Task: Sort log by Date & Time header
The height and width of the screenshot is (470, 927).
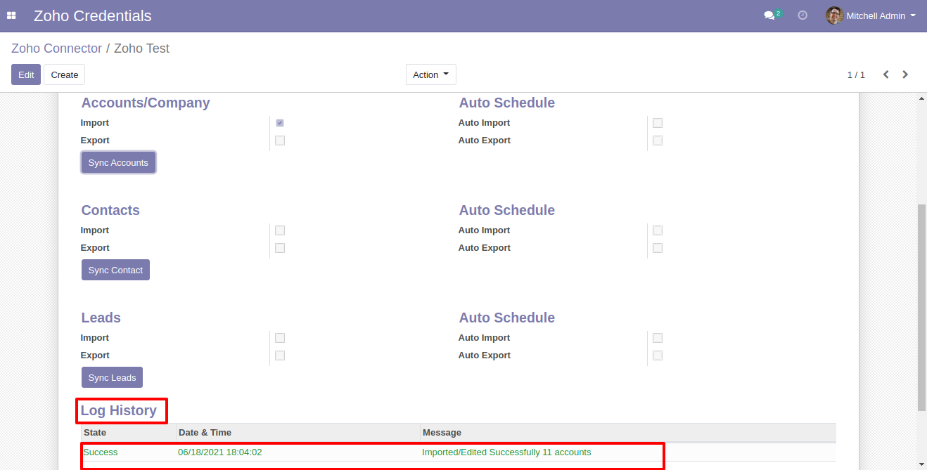Action: pyautogui.click(x=298, y=432)
